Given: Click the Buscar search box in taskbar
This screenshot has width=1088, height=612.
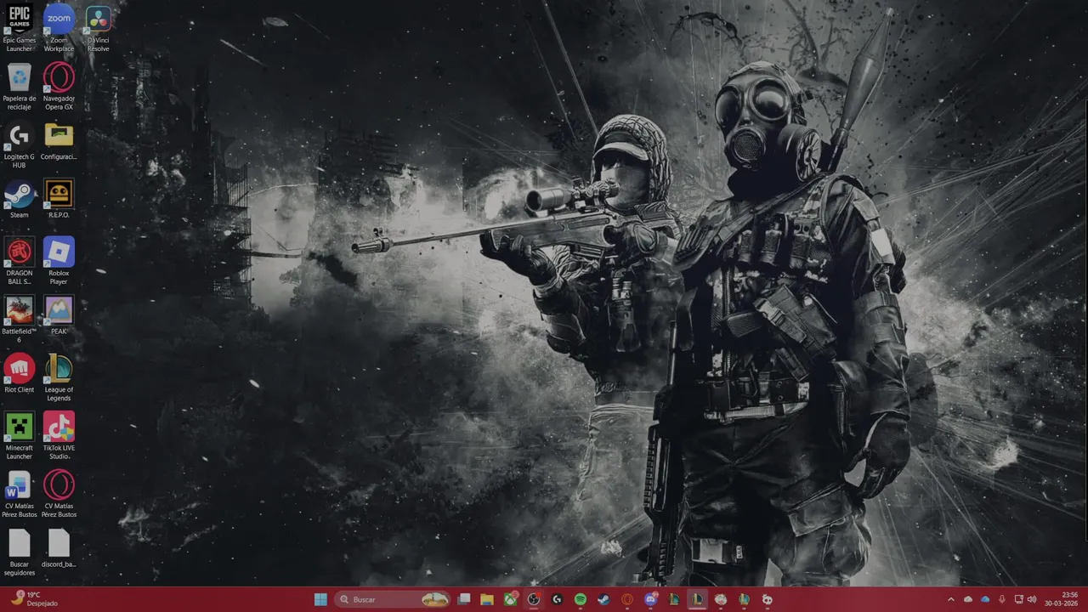Looking at the screenshot, I should (x=392, y=599).
